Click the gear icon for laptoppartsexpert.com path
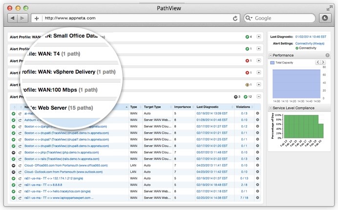The width and height of the screenshot is (338, 210). point(258,198)
